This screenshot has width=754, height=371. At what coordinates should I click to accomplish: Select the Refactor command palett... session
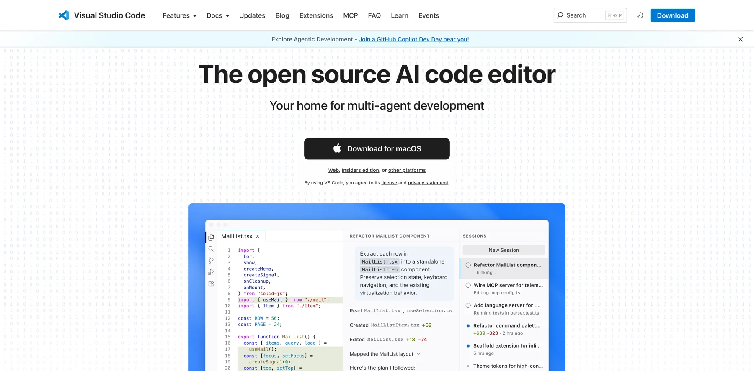coord(504,329)
